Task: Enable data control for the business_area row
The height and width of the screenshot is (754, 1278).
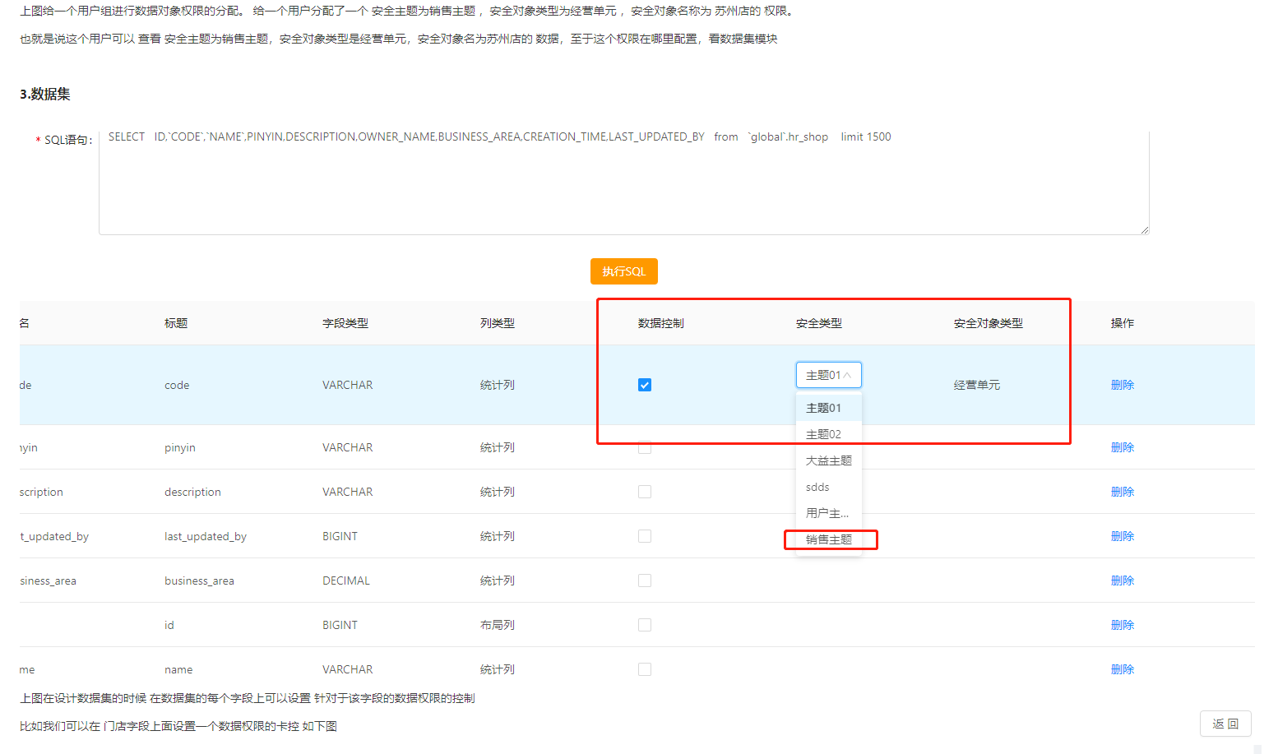Action: (x=645, y=581)
